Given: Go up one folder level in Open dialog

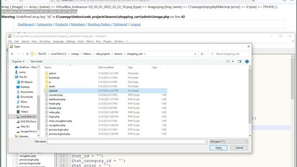Looking at the screenshot, I should tap(27, 54).
